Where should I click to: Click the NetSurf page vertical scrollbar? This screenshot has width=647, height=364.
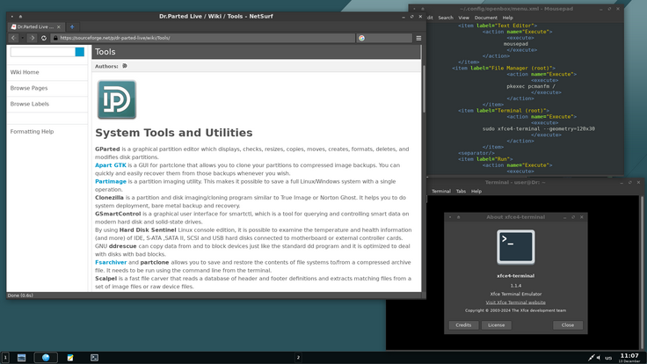(424, 89)
